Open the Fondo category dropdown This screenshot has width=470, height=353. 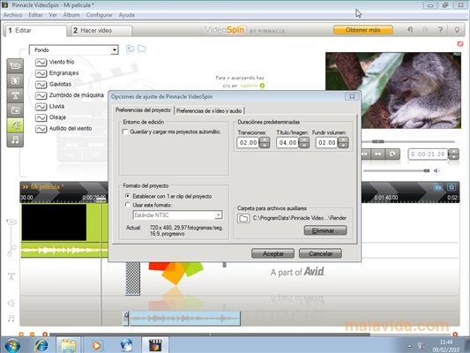(x=114, y=50)
